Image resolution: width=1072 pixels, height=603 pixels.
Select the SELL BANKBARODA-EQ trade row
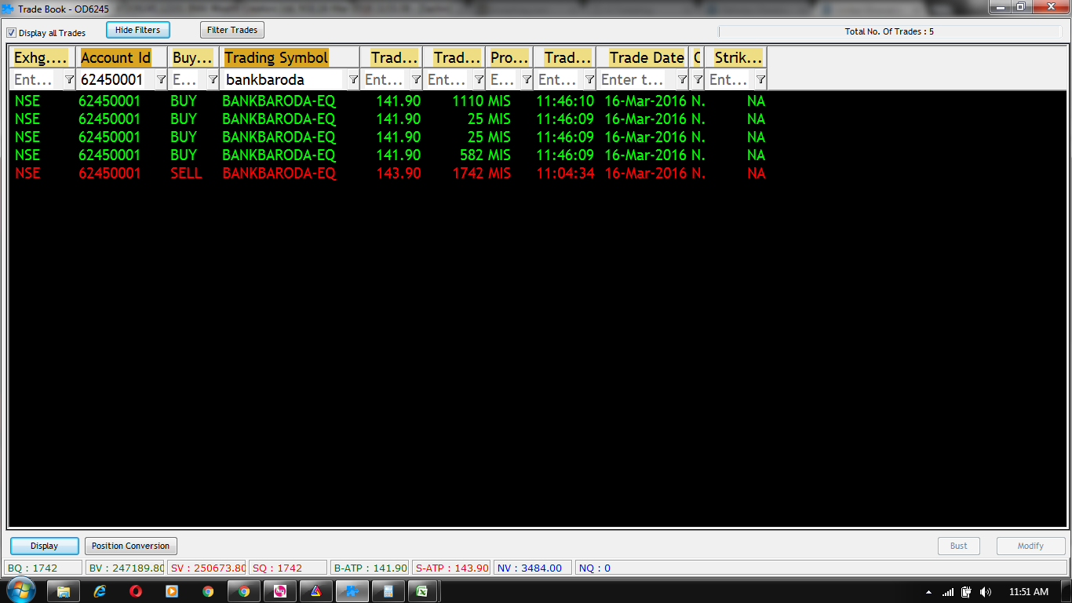pyautogui.click(x=279, y=174)
